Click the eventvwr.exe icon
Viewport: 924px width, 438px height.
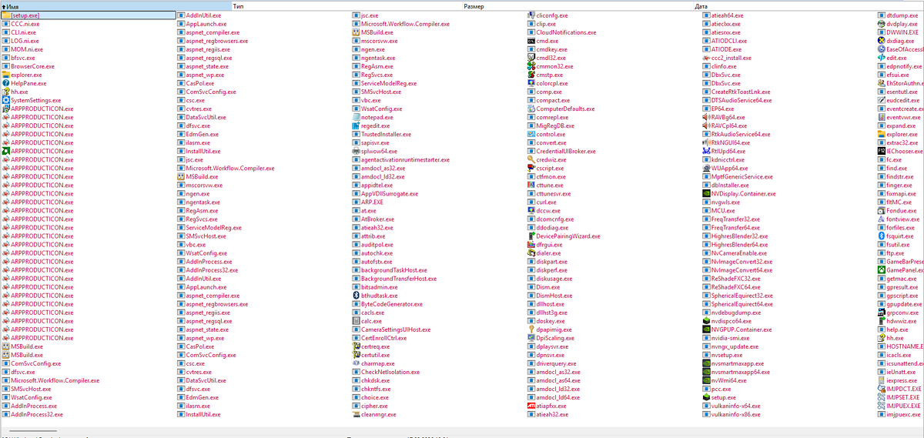click(881, 117)
